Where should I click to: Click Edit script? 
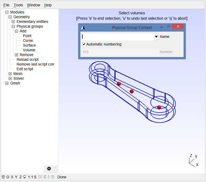(25, 69)
